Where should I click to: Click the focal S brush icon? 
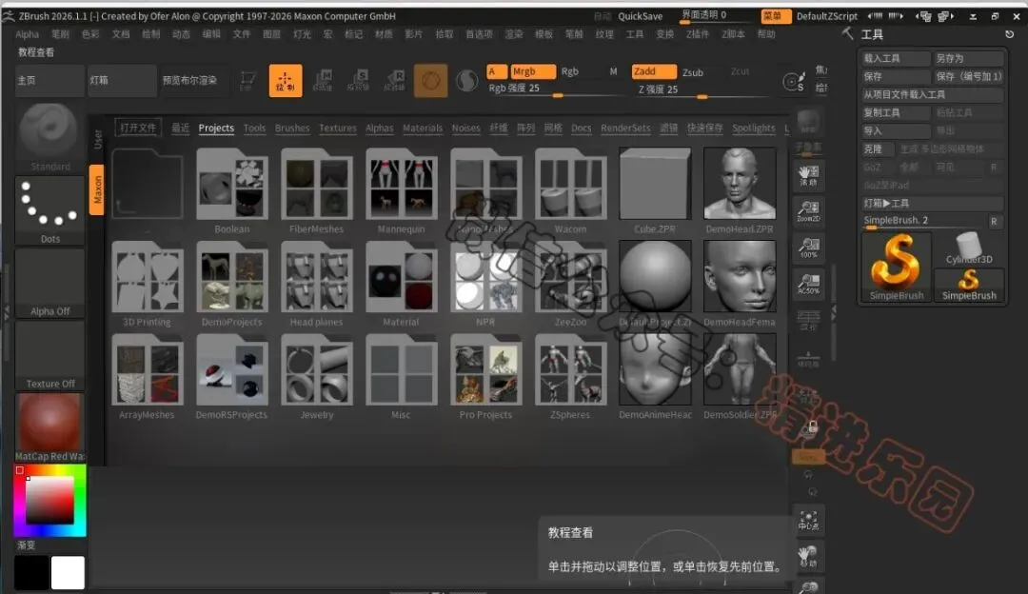793,81
